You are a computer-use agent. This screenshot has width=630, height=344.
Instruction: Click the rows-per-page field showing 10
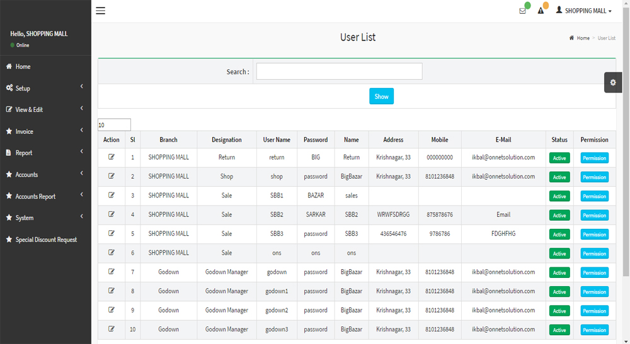click(x=114, y=125)
